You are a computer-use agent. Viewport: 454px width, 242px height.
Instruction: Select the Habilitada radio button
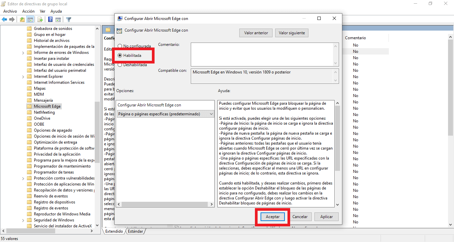pyautogui.click(x=120, y=56)
